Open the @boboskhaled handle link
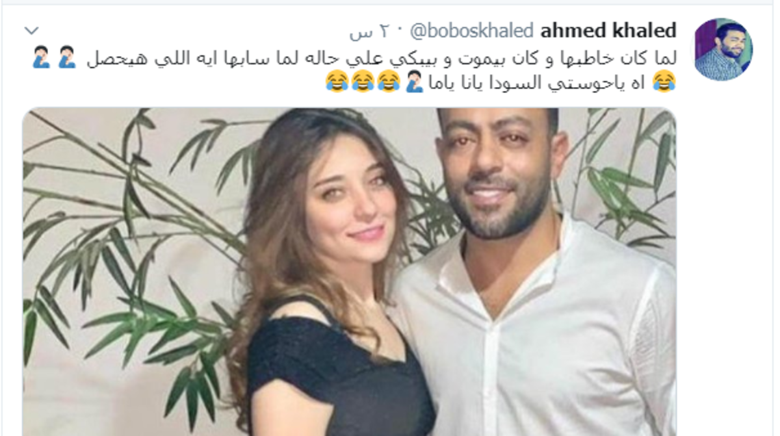 pyautogui.click(x=471, y=31)
